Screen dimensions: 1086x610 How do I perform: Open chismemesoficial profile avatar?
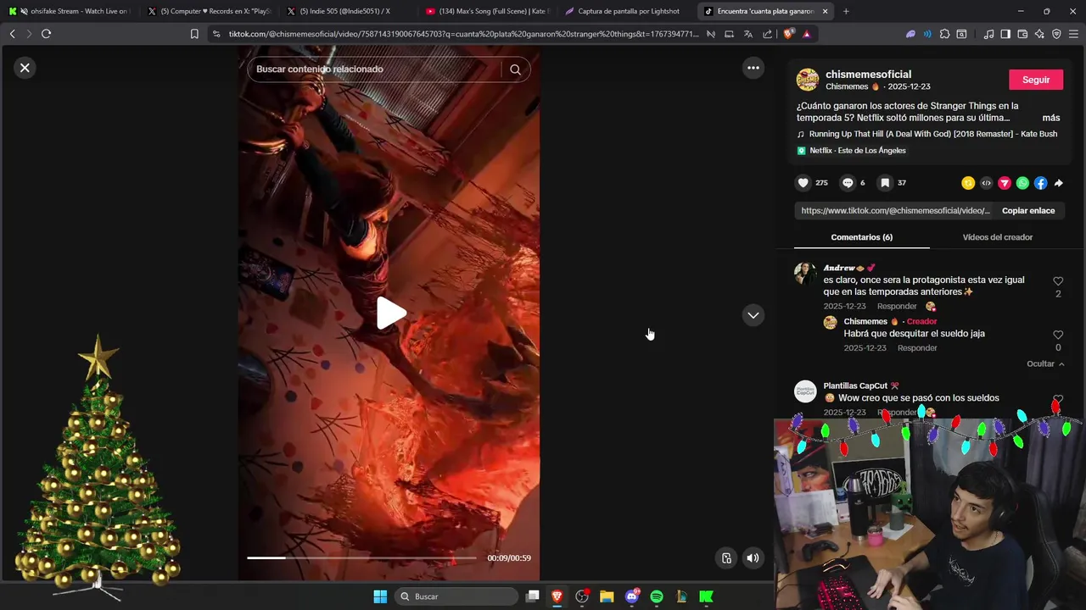(807, 80)
